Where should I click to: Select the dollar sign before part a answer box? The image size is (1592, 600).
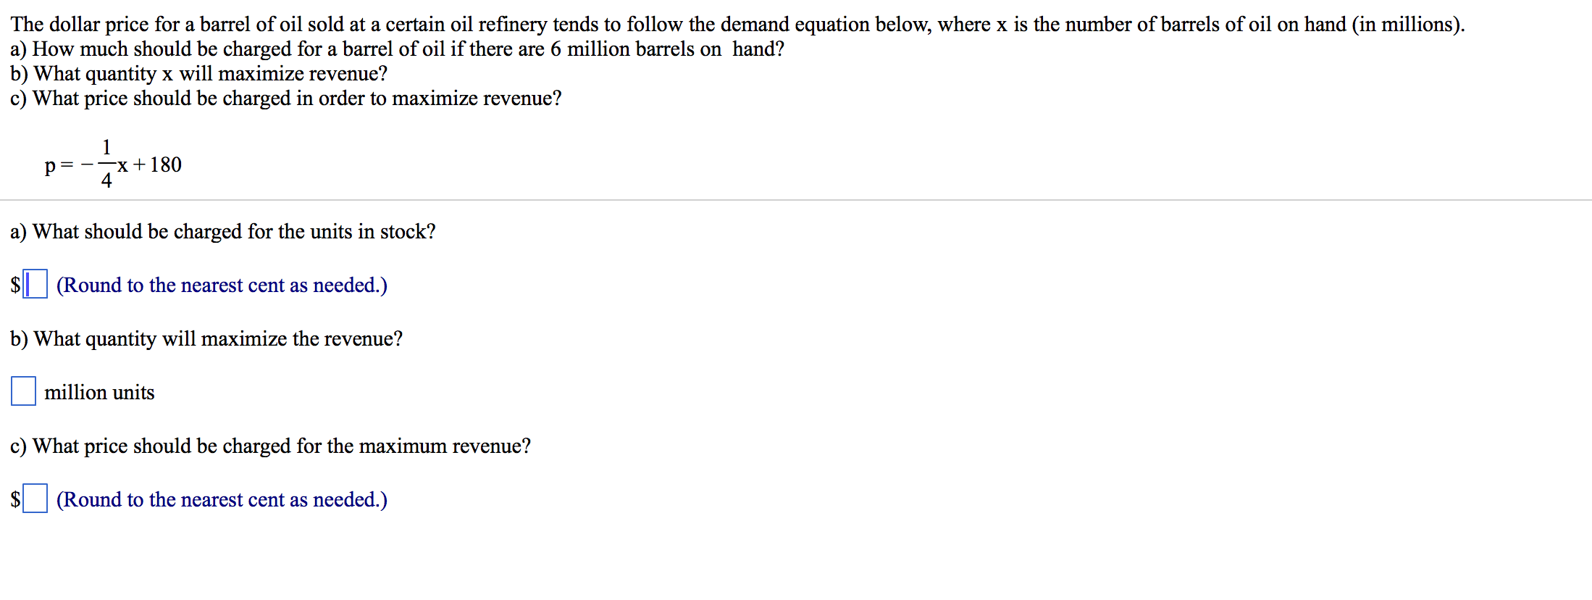(14, 285)
